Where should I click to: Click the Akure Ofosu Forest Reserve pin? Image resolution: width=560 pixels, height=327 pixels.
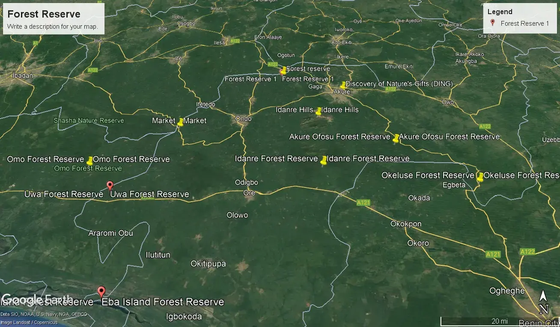tap(395, 138)
